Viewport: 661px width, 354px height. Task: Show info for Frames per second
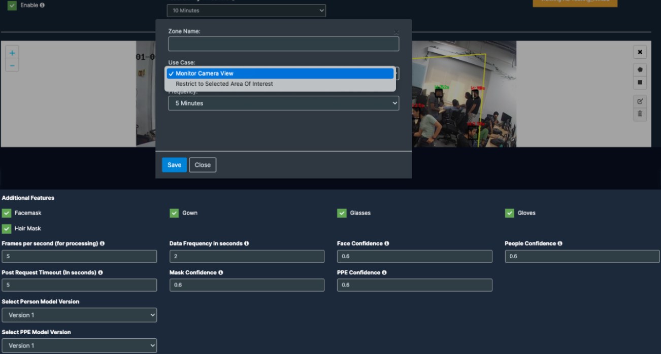(102, 243)
